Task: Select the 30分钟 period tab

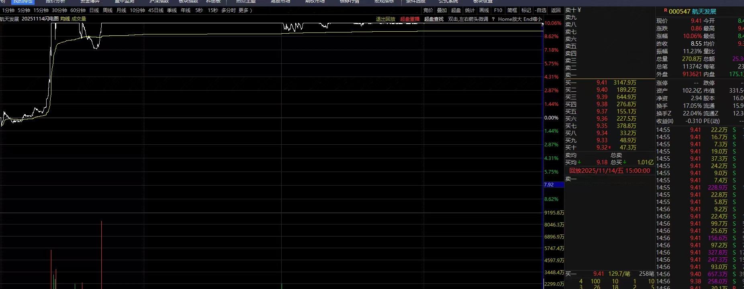Action: (59, 10)
